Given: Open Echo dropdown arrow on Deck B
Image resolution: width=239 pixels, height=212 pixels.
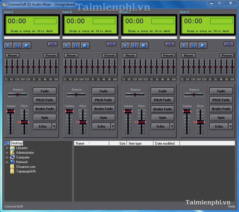Looking at the screenshot, I should point(113,127).
